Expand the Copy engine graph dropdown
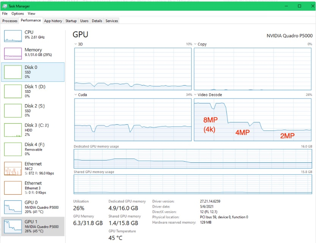Viewport: 316px width, 243px height. click(x=195, y=44)
